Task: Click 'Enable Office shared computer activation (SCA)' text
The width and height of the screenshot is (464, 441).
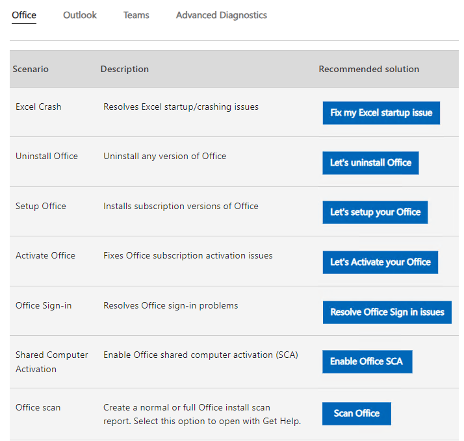Action: click(x=201, y=355)
